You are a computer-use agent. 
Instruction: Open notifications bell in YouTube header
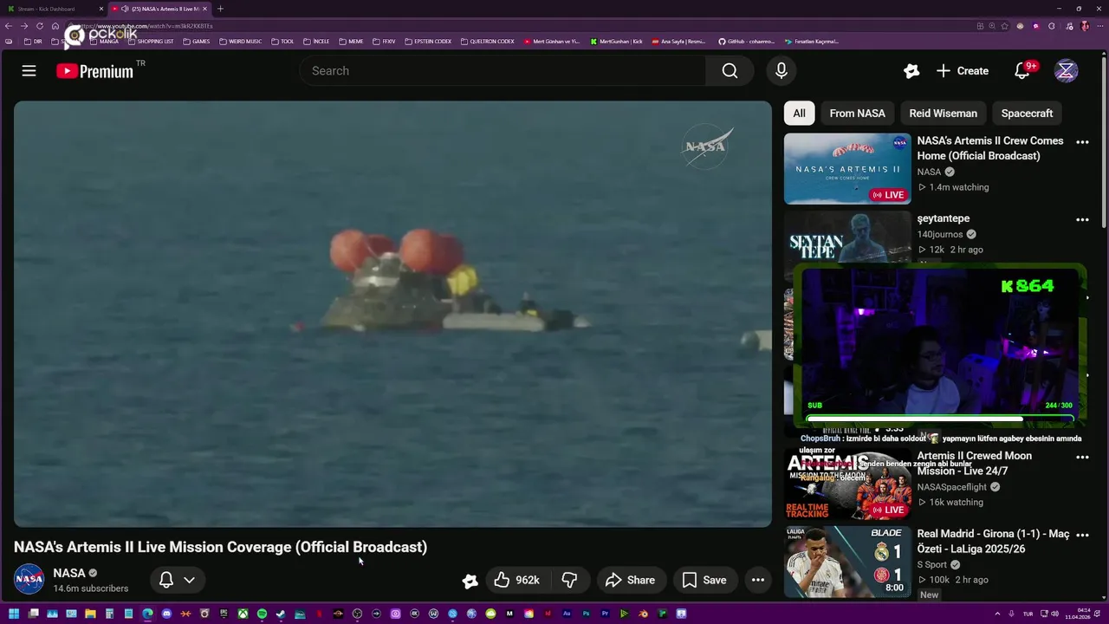pyautogui.click(x=1022, y=71)
